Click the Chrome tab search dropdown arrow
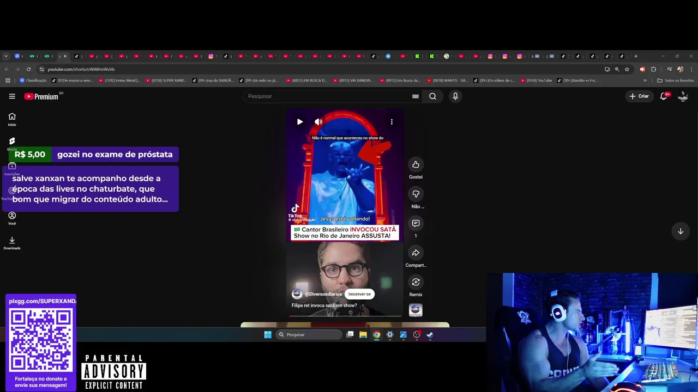 tap(6, 56)
